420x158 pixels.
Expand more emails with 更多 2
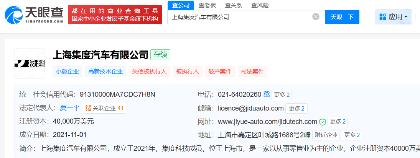(x=296, y=109)
